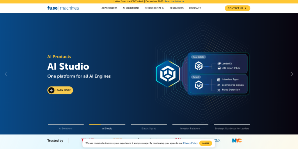Click the Fraud Detection label
Image resolution: width=298 pixels, height=149 pixels.
tap(231, 90)
